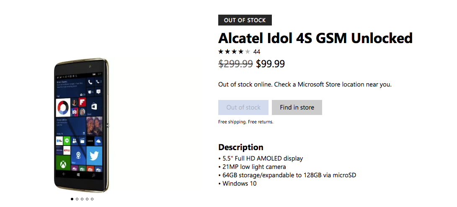Click the Windows Store tile on phone
457x207 pixels.
point(94,106)
